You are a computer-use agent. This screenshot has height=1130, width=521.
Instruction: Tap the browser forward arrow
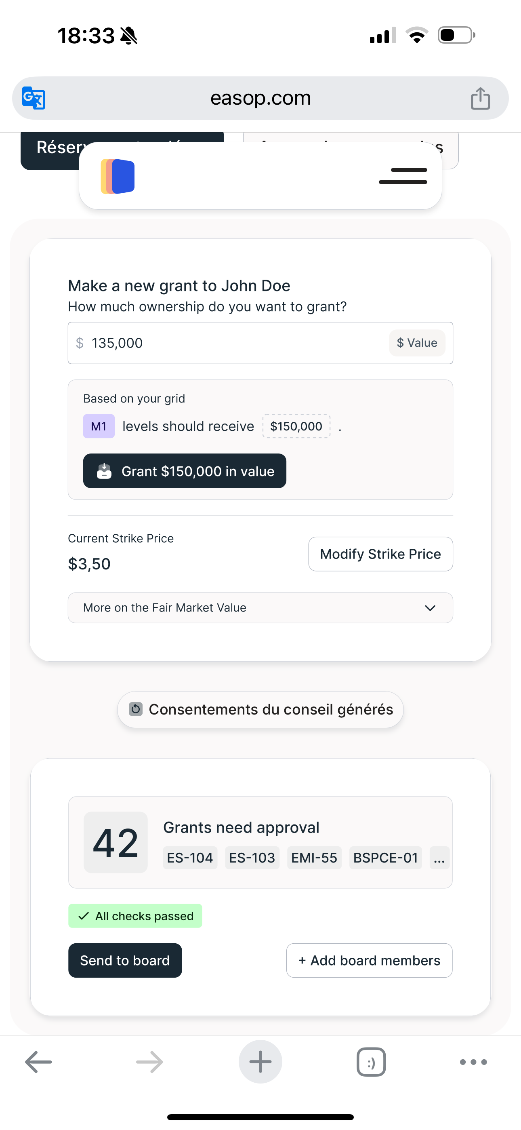pyautogui.click(x=149, y=1062)
